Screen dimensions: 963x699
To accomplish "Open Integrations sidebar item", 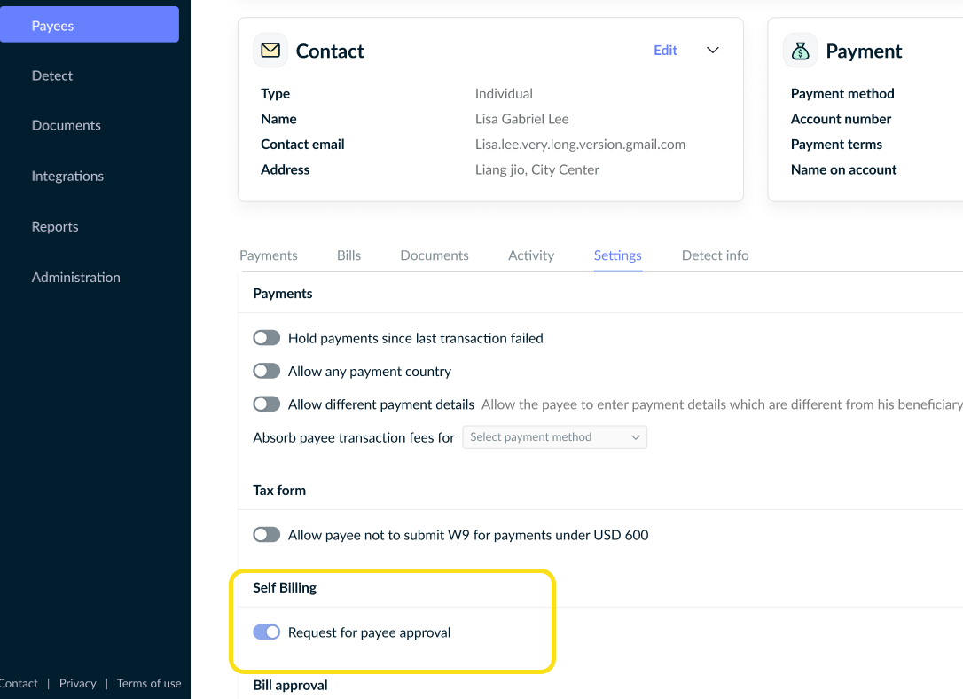I will click(67, 177).
